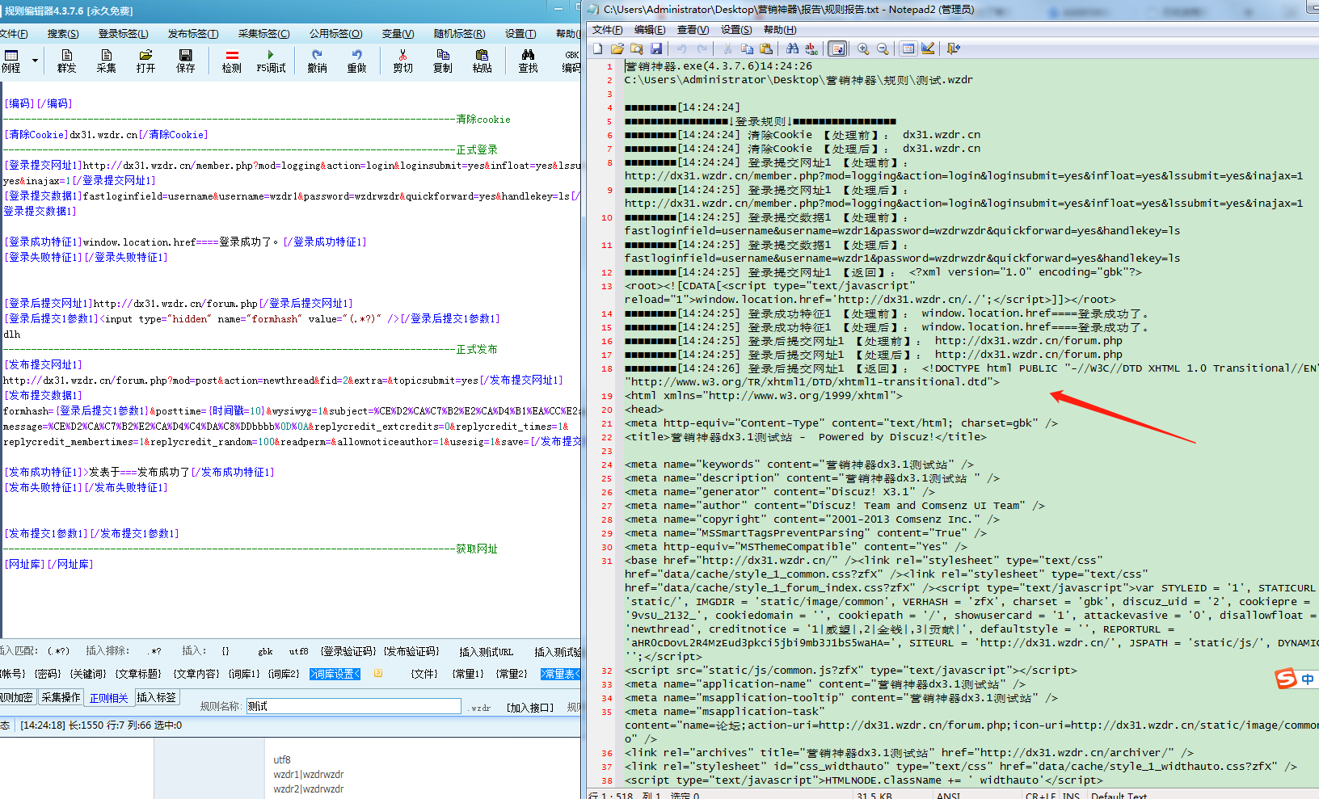Toggle word wrap in Notepad2 toolbar
Image resolution: width=1319 pixels, height=799 pixels.
click(x=838, y=49)
